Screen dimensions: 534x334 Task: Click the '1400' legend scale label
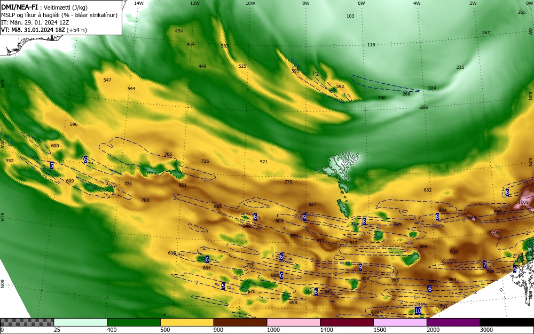coord(327,330)
